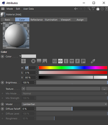The image size is (108, 125).
Task: Open the Texture dropdown arrow
Action: click(23, 89)
